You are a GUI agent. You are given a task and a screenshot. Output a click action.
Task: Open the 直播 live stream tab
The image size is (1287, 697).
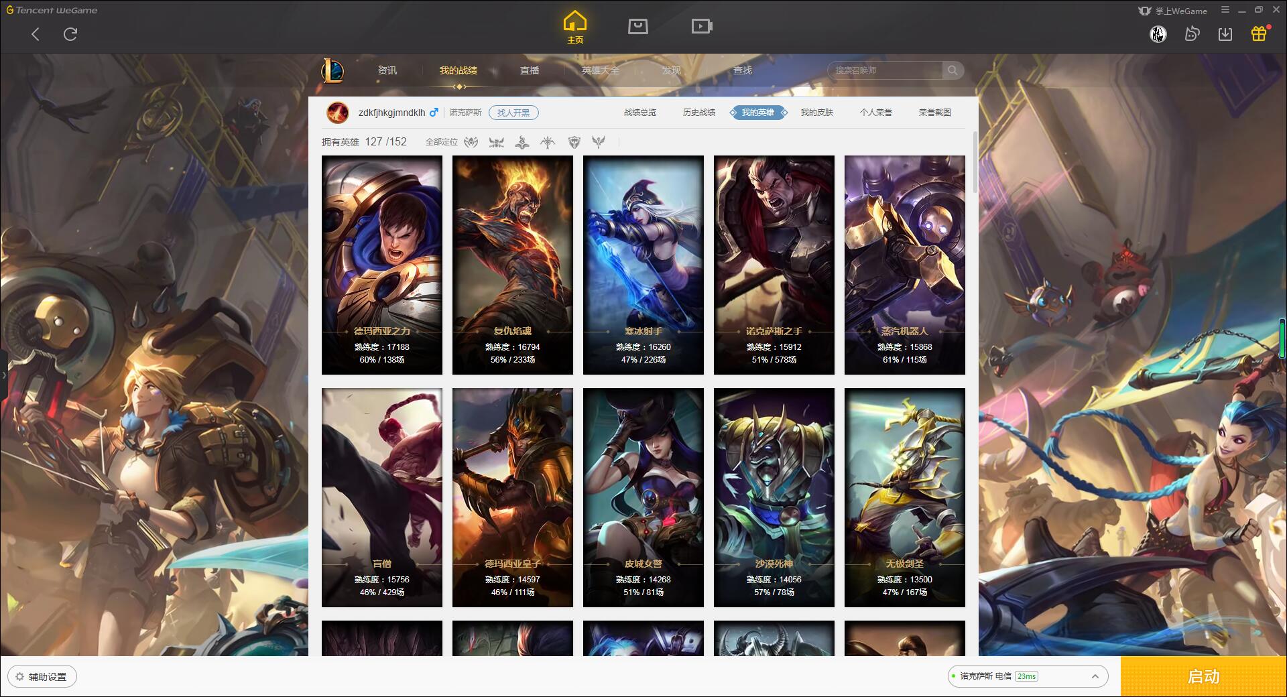click(x=530, y=70)
